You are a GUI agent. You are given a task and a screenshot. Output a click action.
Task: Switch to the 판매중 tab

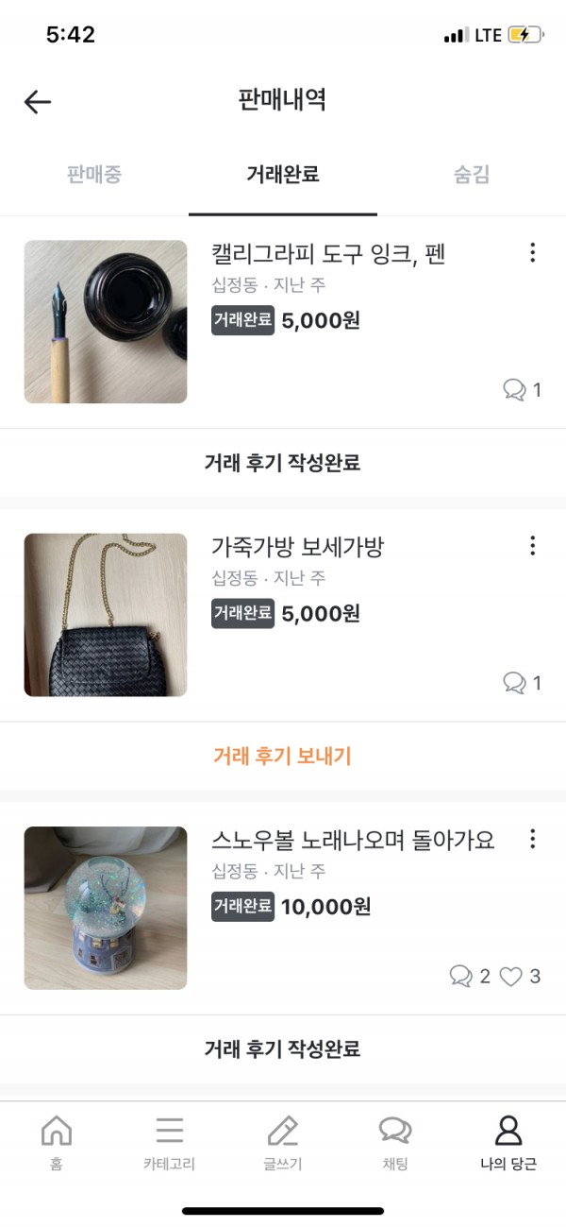(94, 175)
